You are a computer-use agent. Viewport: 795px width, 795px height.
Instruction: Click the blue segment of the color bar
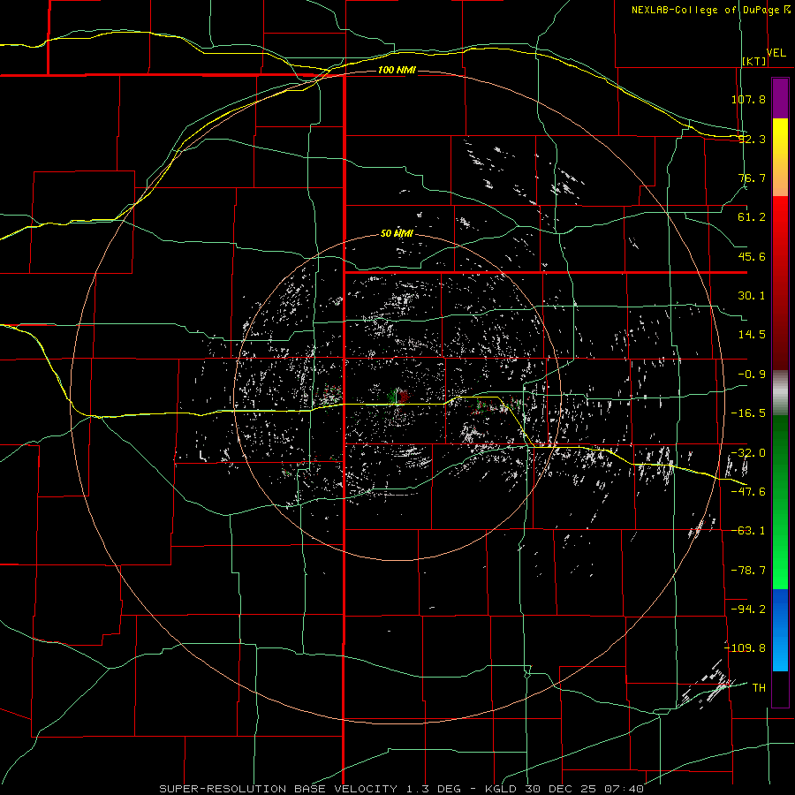pyautogui.click(x=780, y=630)
